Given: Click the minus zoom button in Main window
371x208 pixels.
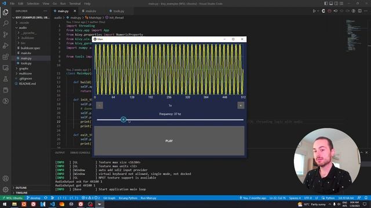Looking at the screenshot, I should point(99,105).
